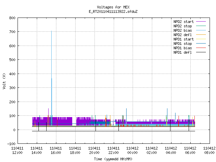Click the -100 y-axis tick label

(x=11, y=144)
